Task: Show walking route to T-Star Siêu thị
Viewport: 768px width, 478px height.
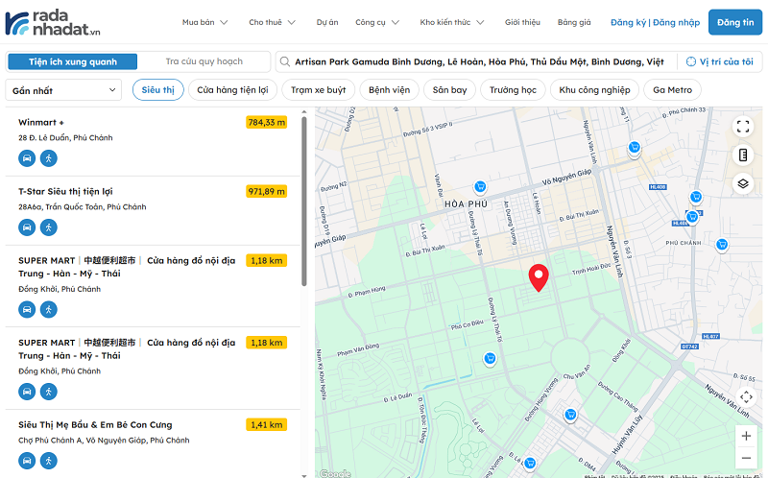Action: (48, 227)
